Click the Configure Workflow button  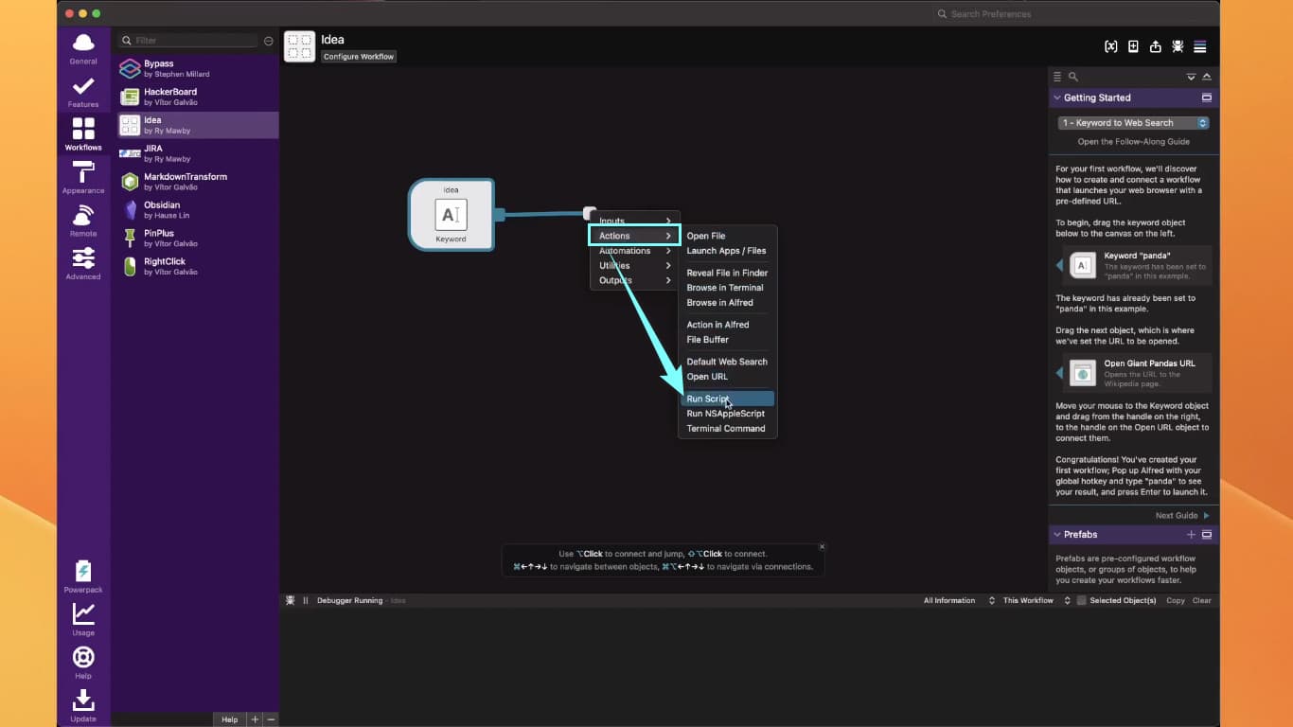[359, 57]
